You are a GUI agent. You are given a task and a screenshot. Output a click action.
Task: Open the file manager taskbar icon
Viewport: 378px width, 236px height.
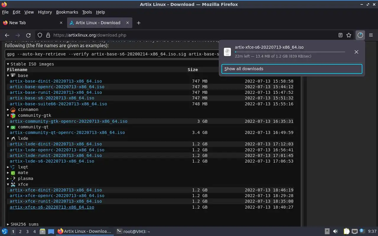43,232
